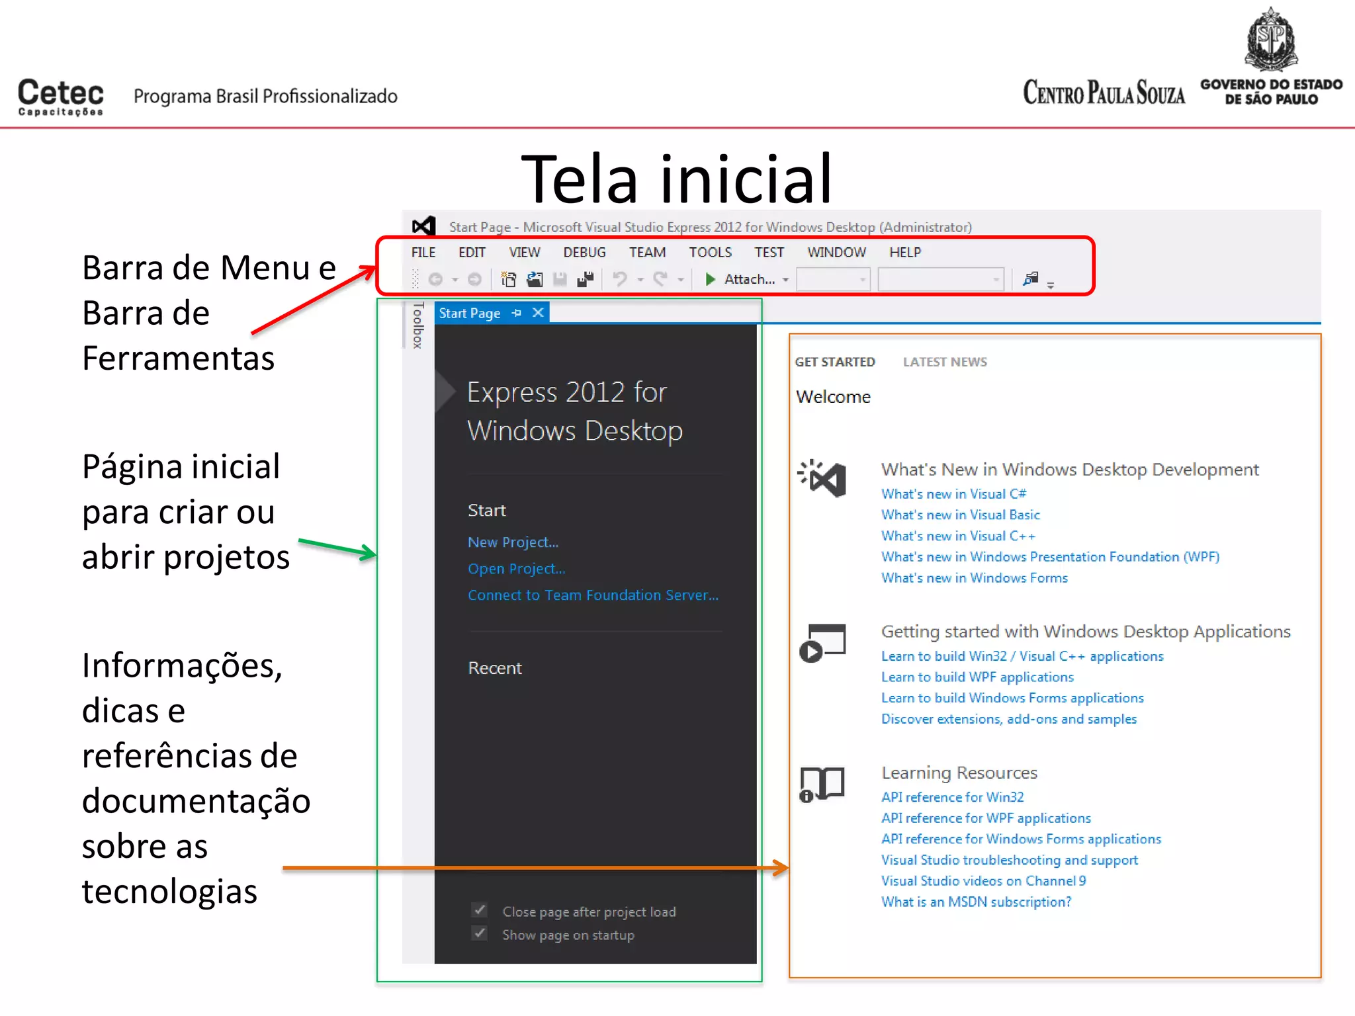The width and height of the screenshot is (1355, 1016).
Task: Click the green Start debugging arrow
Action: (x=711, y=279)
